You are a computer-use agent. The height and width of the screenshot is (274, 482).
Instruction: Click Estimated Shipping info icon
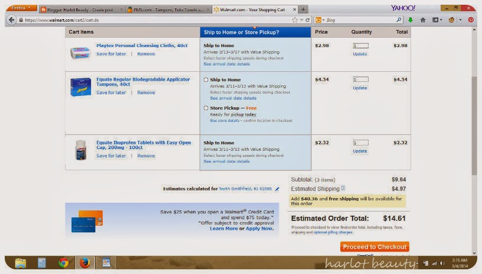[x=343, y=188]
